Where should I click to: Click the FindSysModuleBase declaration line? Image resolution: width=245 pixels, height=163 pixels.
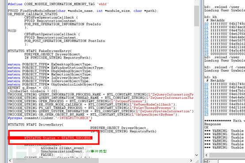pyautogui.click(x=83, y=11)
